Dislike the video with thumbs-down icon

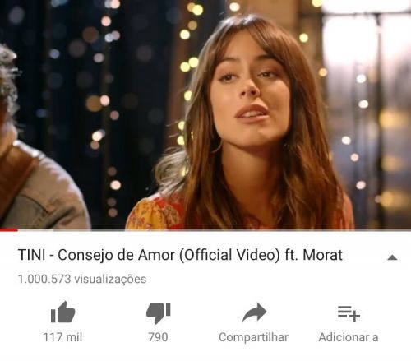click(x=159, y=313)
